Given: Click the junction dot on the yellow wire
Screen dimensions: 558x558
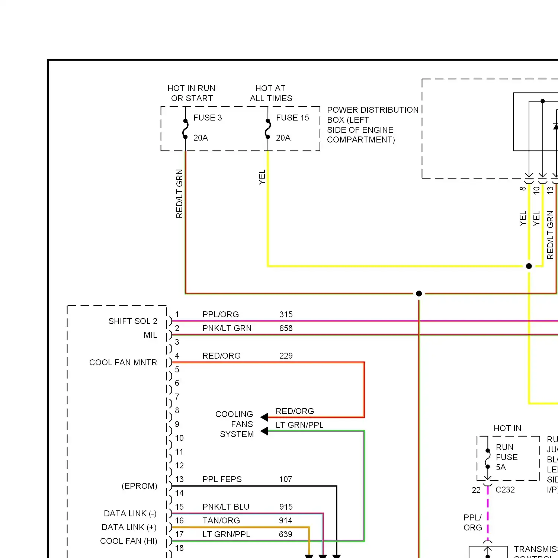Looking at the screenshot, I should click(529, 266).
